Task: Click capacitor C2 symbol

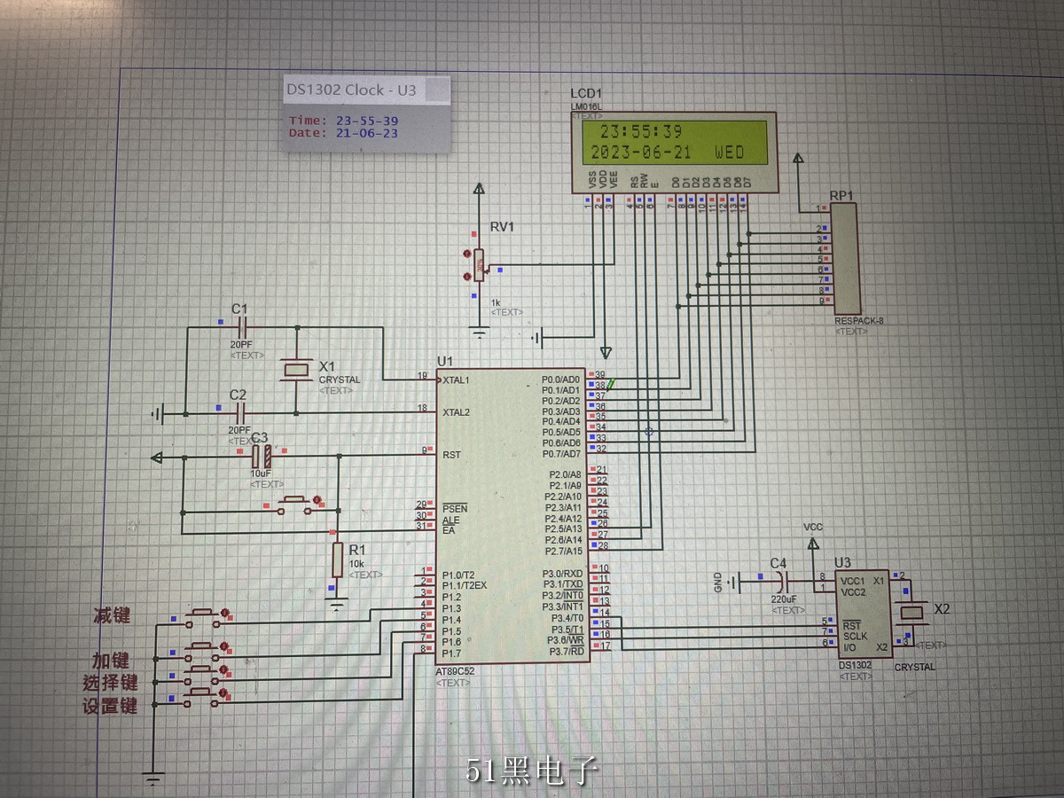Action: (x=239, y=412)
